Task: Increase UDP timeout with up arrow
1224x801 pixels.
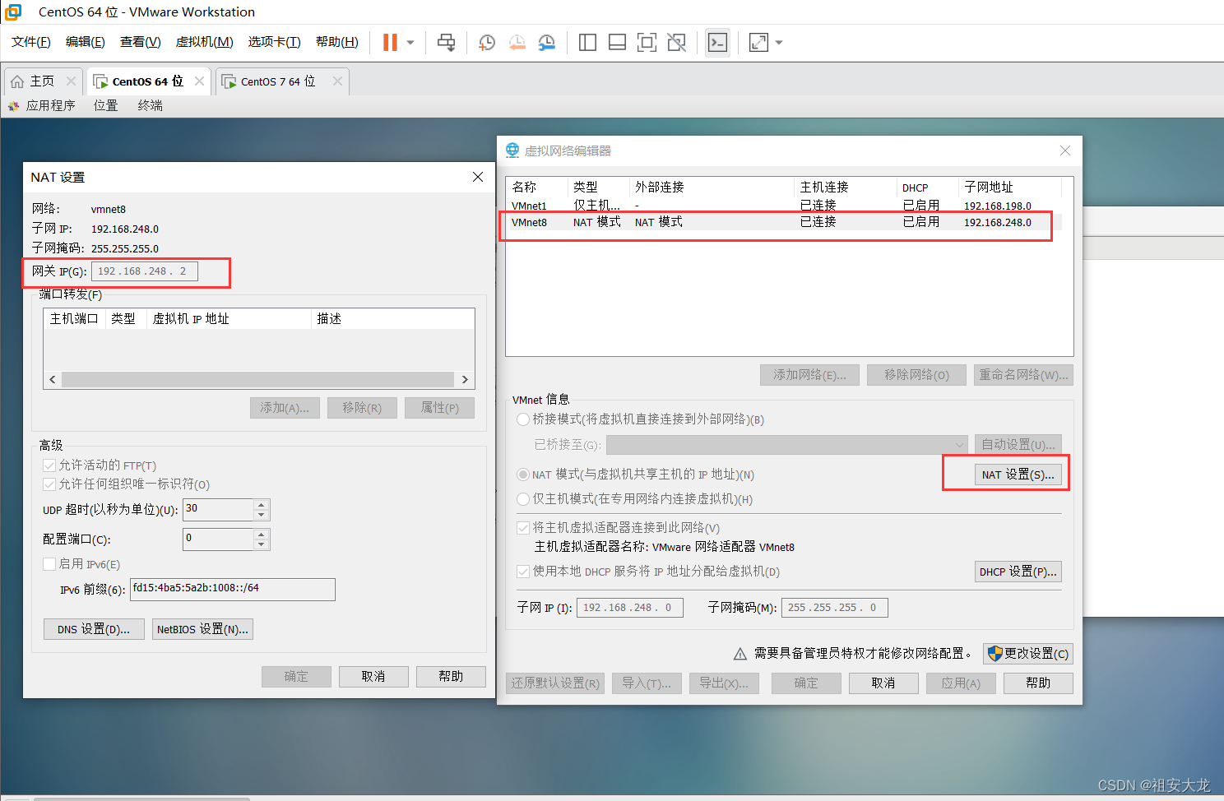Action: click(262, 504)
